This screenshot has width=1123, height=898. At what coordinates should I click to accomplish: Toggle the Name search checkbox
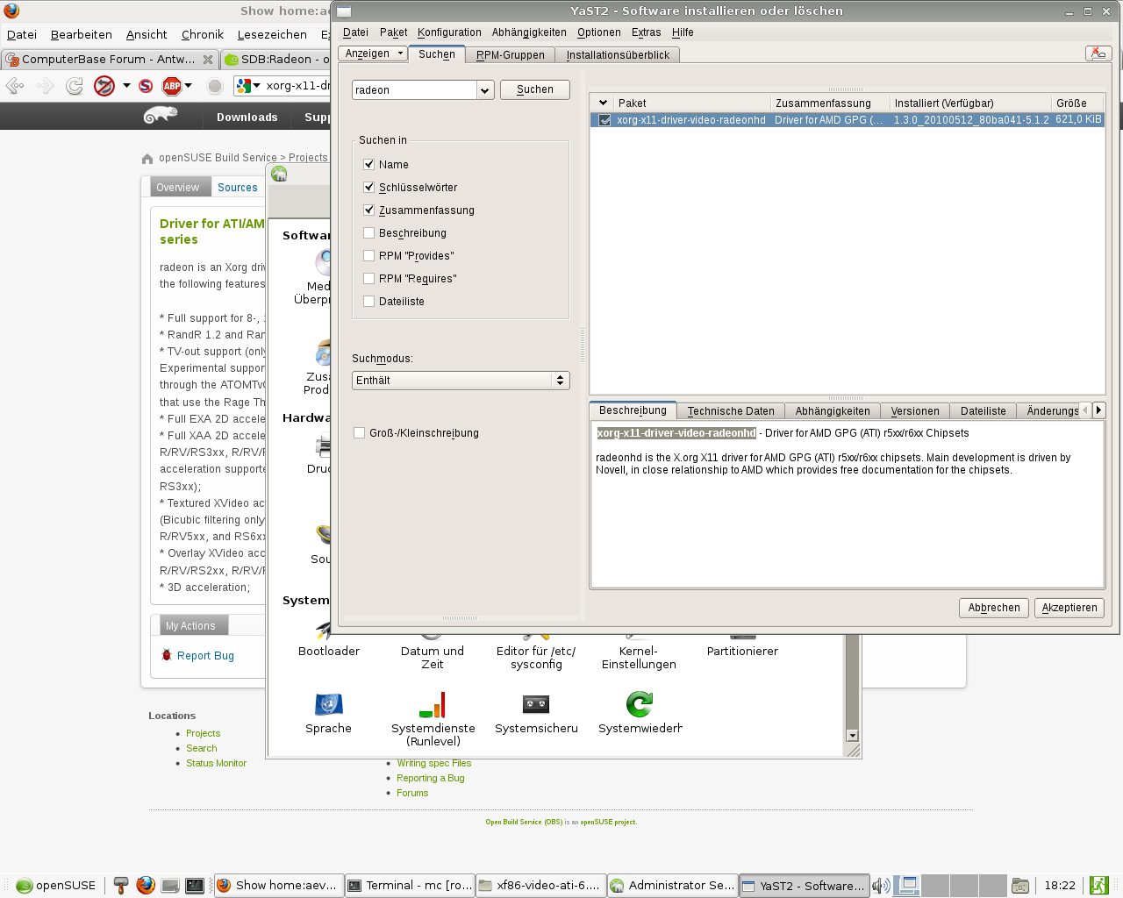pos(368,164)
